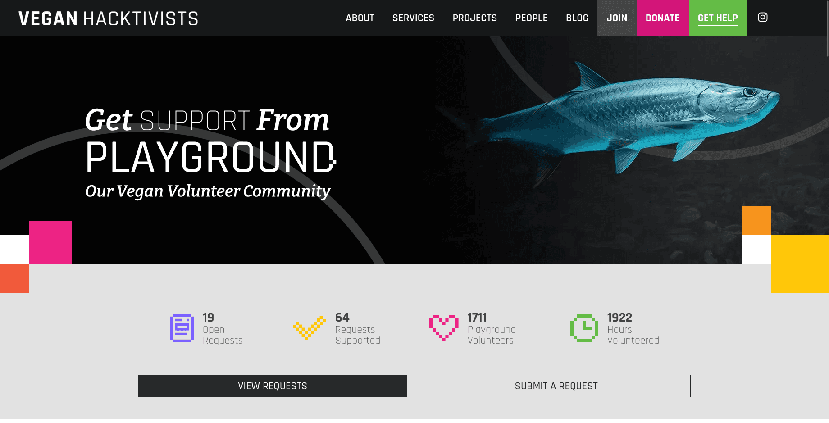Click the yellow decorative square
Screen dimensions: 829x423
pyautogui.click(x=800, y=264)
